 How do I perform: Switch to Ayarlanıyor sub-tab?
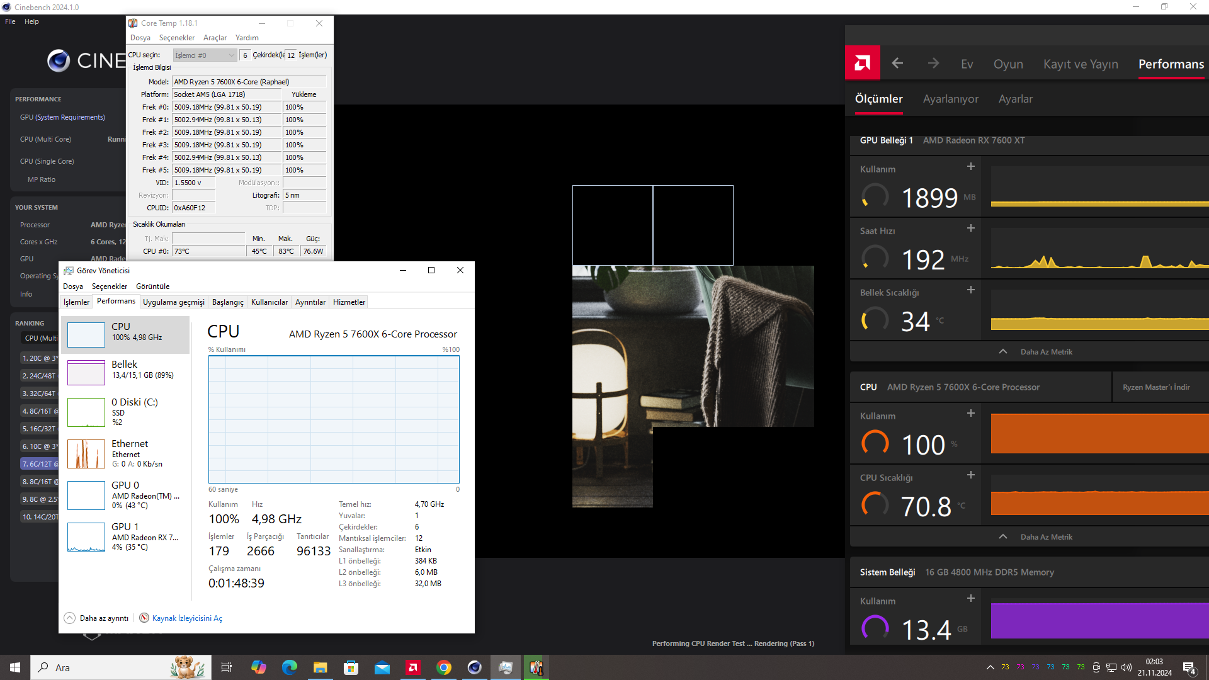point(951,99)
